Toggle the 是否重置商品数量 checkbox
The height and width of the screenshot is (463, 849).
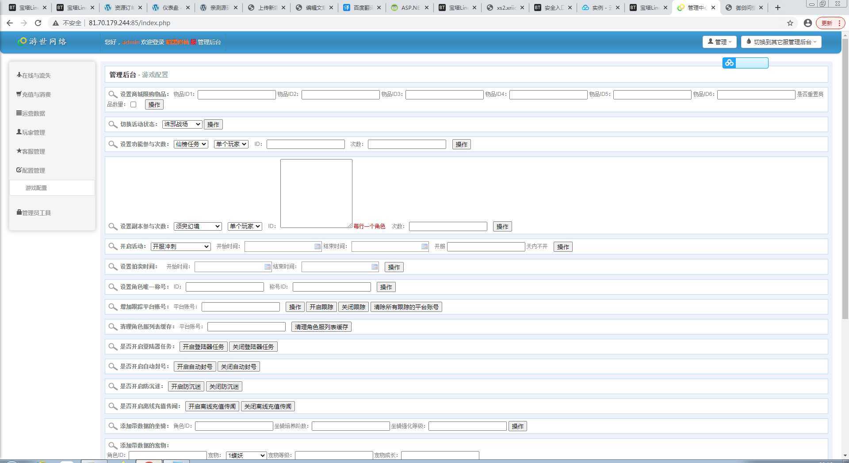(133, 105)
